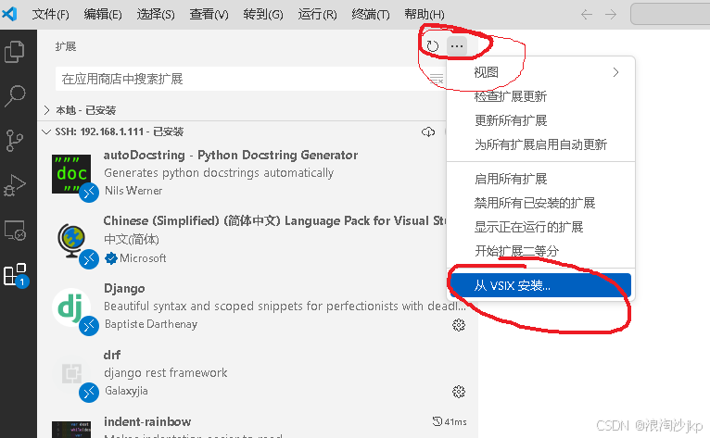Click the command center box in title bar

pos(670,15)
